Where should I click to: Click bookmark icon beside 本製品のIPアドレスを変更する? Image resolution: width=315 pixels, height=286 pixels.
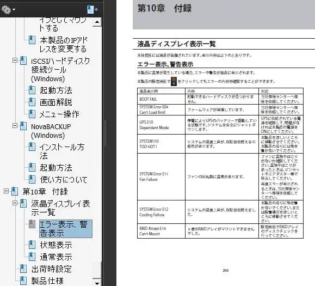click(32, 40)
